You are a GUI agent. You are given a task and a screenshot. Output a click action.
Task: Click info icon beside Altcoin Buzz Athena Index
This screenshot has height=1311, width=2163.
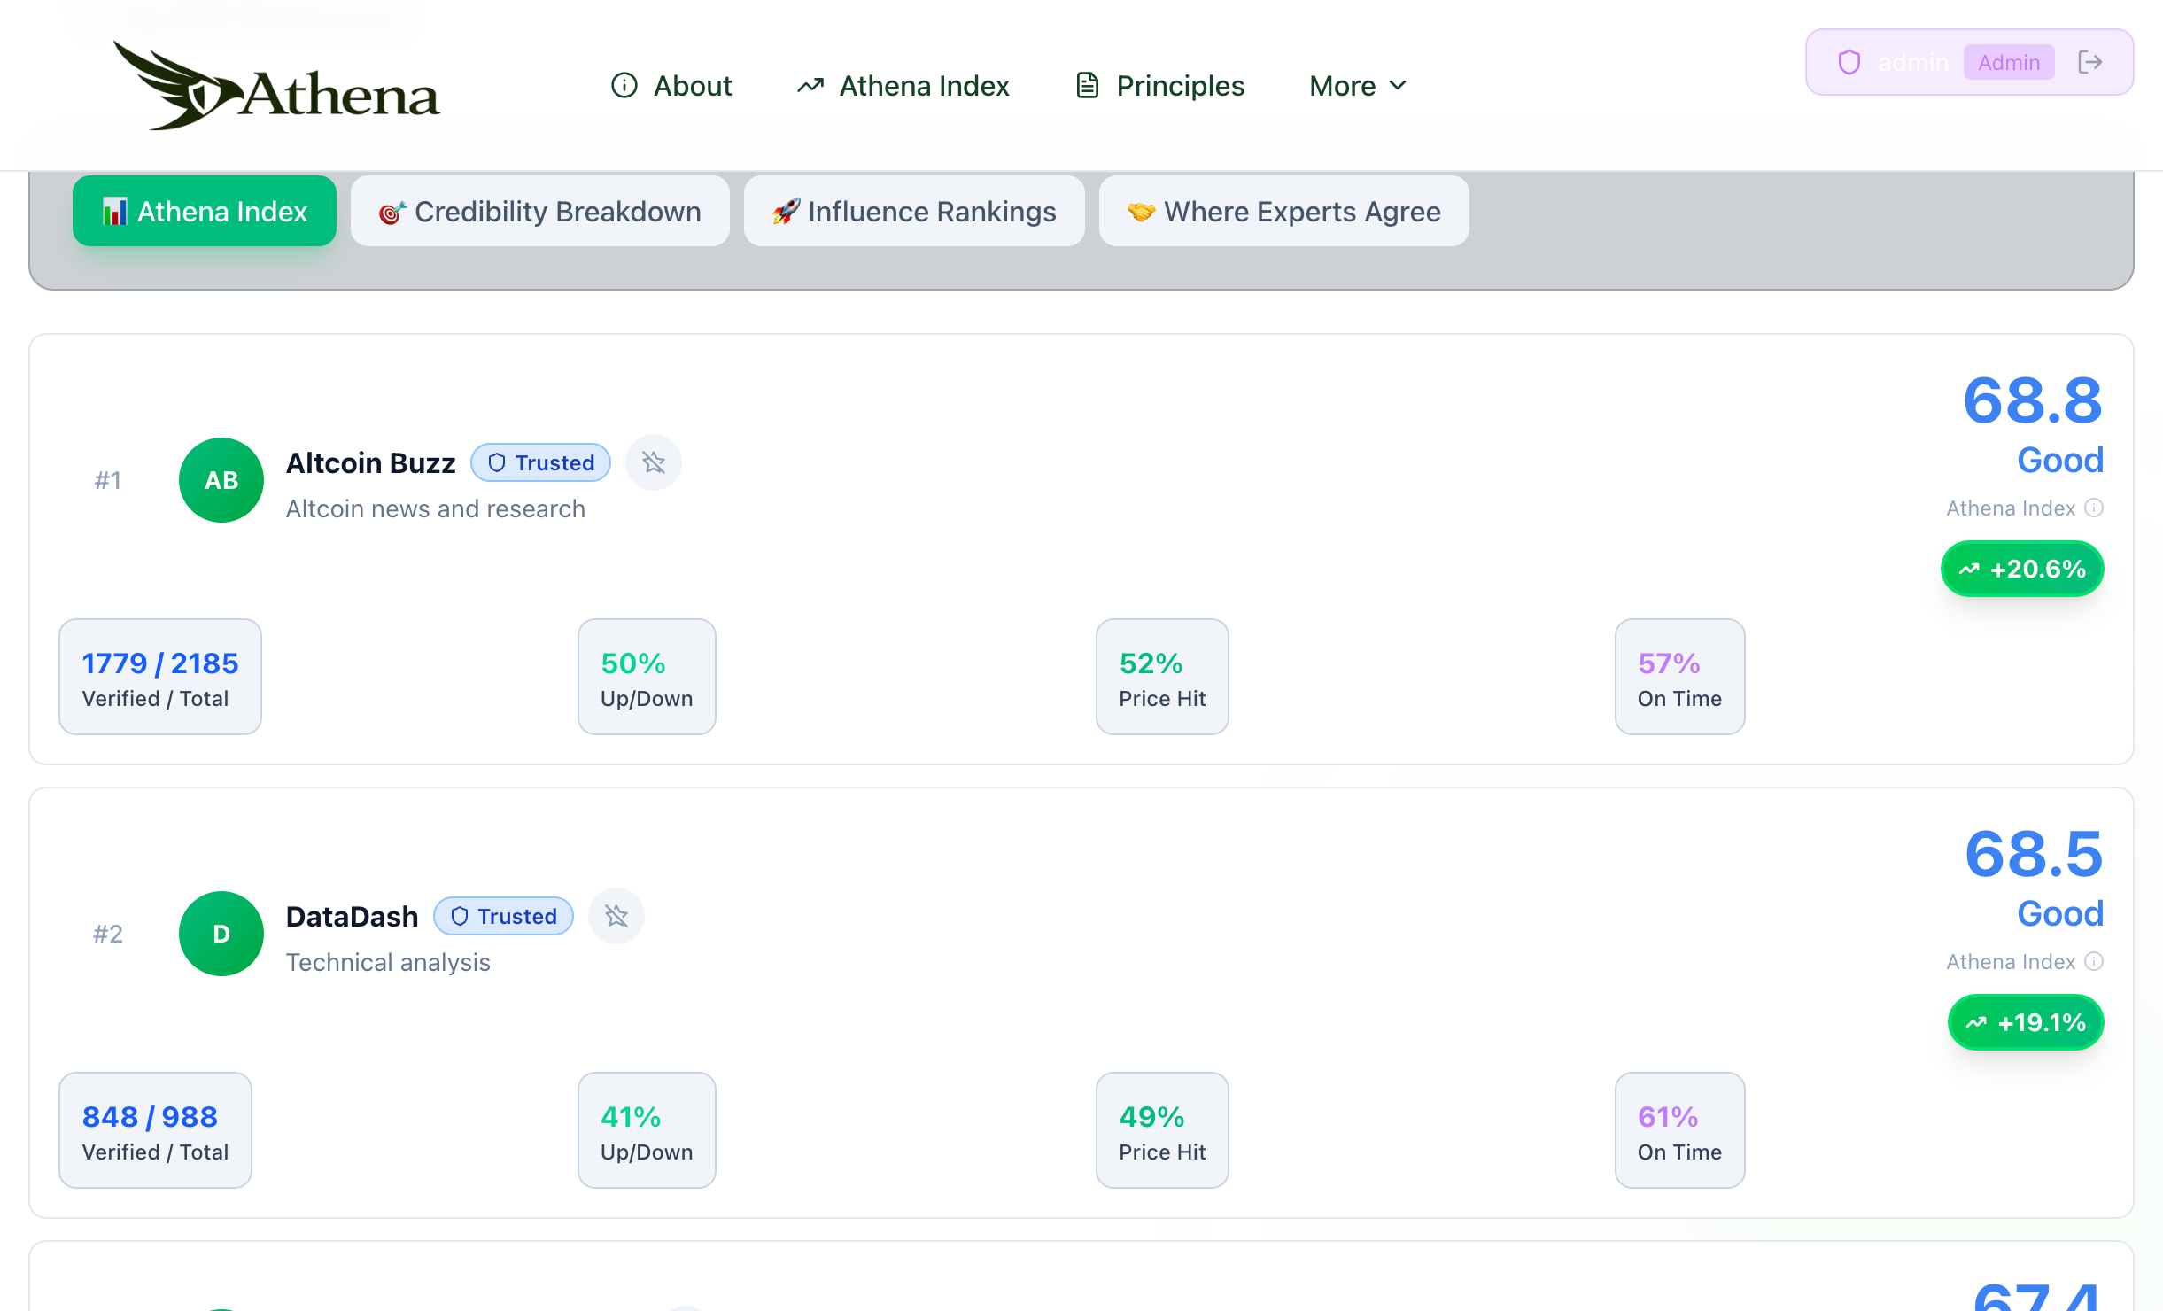click(2094, 508)
